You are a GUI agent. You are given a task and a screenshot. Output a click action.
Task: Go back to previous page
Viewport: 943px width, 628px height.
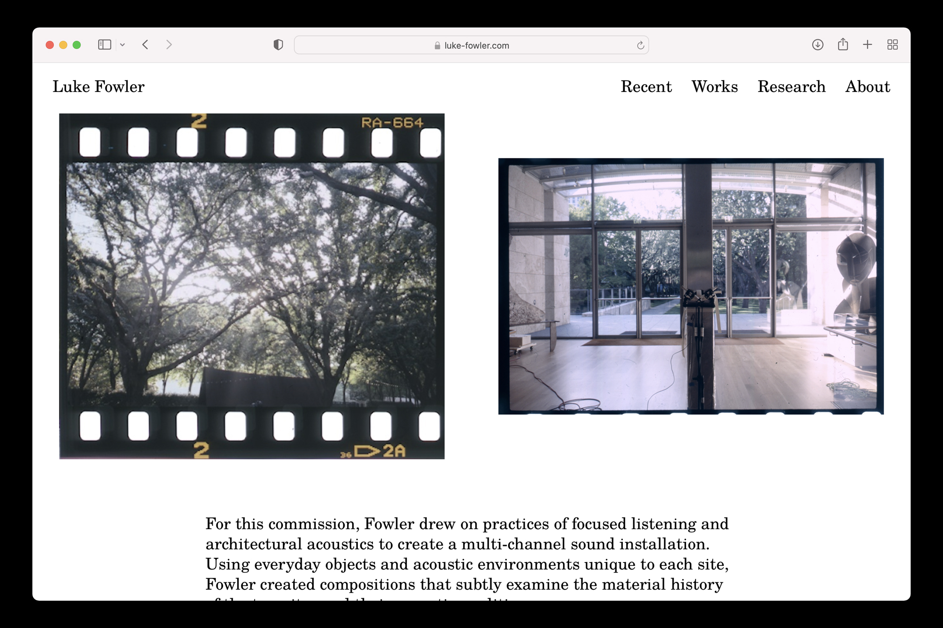[145, 45]
